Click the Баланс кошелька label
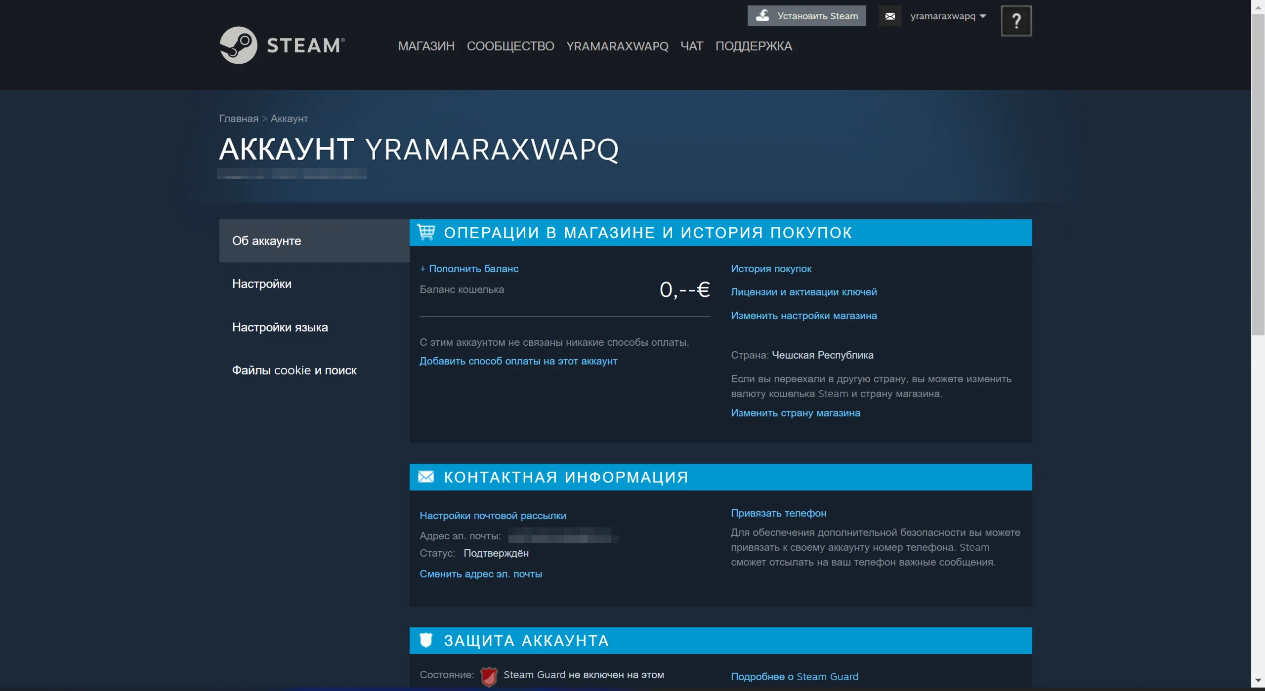The height and width of the screenshot is (691, 1265). (x=462, y=289)
